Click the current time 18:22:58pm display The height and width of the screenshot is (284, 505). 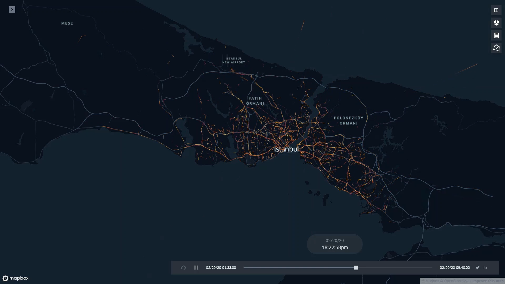335,247
